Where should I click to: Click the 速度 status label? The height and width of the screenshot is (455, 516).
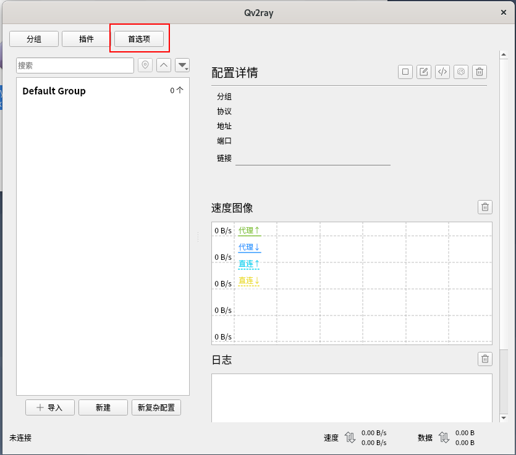pos(331,438)
